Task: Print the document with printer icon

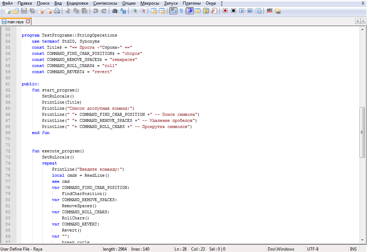Action: (57, 11)
